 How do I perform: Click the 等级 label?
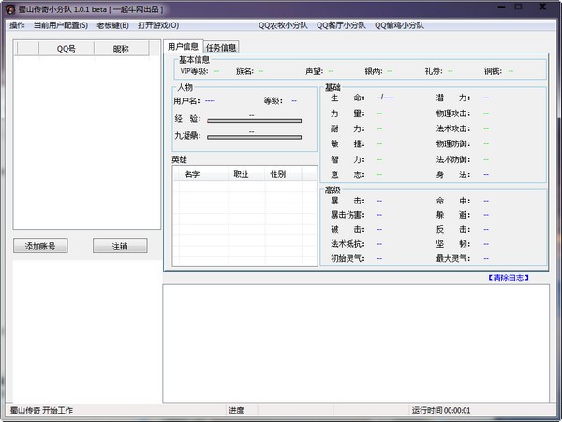tap(274, 101)
